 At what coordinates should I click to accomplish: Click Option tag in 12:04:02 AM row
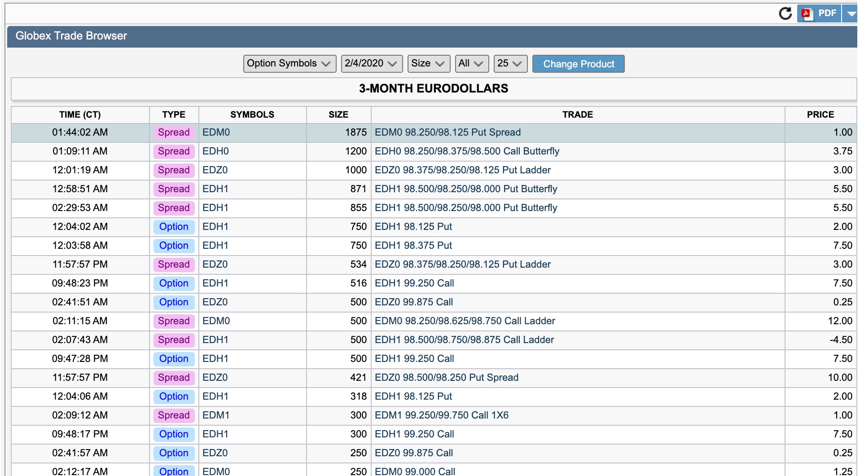(x=174, y=227)
